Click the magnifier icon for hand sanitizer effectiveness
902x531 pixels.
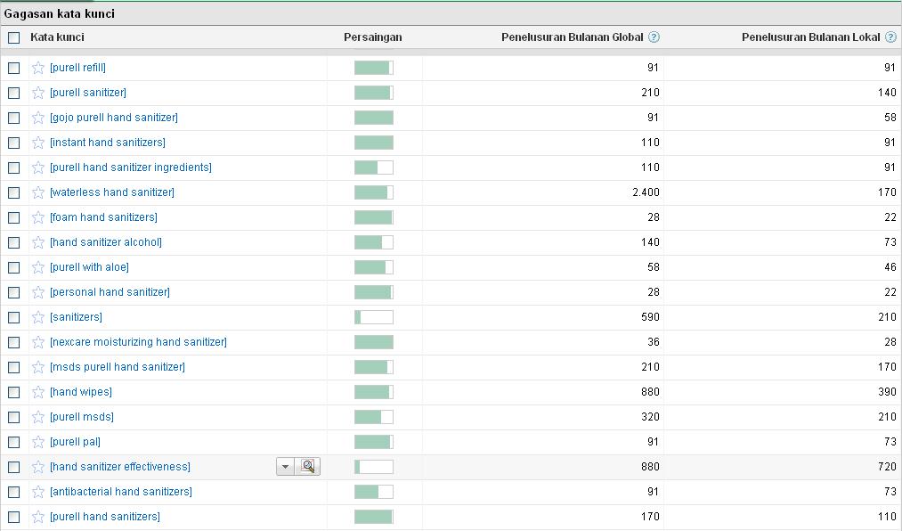click(x=308, y=467)
